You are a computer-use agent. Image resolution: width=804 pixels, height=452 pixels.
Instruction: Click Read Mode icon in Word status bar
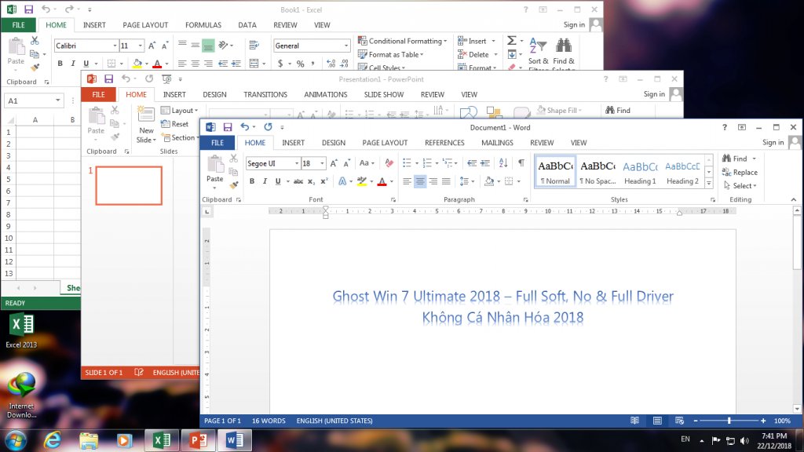634,421
